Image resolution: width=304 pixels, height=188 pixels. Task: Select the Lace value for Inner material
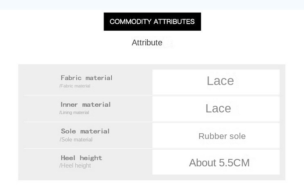click(x=218, y=108)
